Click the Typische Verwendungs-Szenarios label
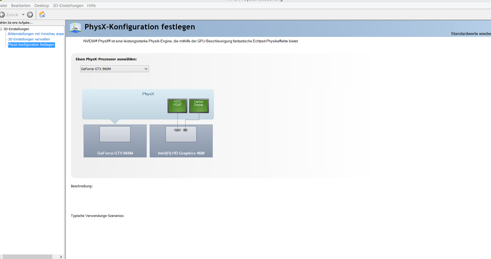The image size is (491, 259). coord(98,216)
